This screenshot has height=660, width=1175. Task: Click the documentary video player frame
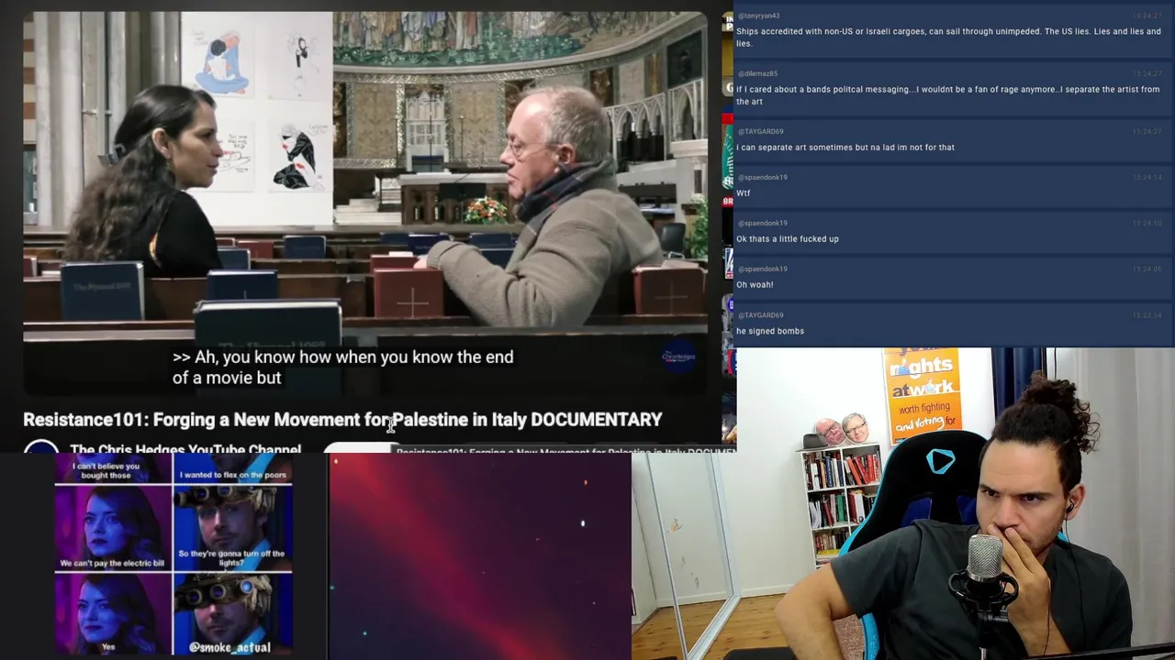(x=365, y=203)
